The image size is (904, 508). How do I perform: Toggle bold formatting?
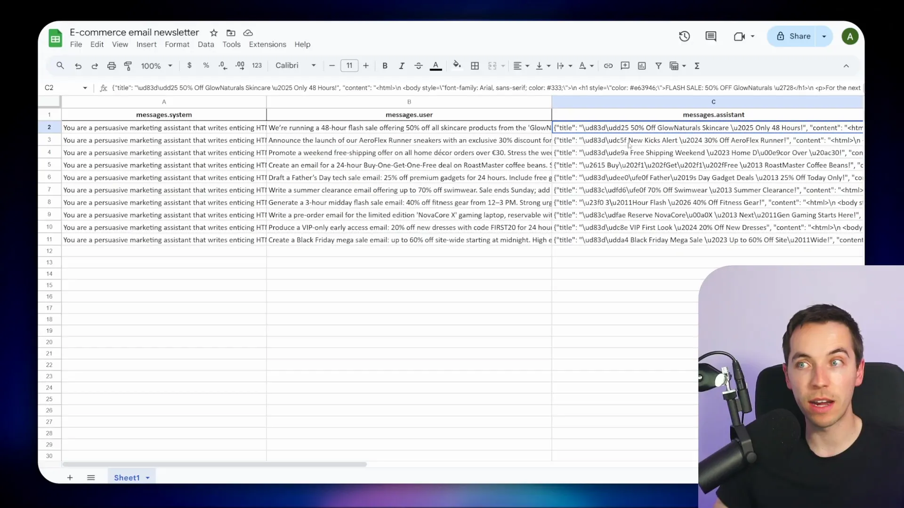pos(385,66)
